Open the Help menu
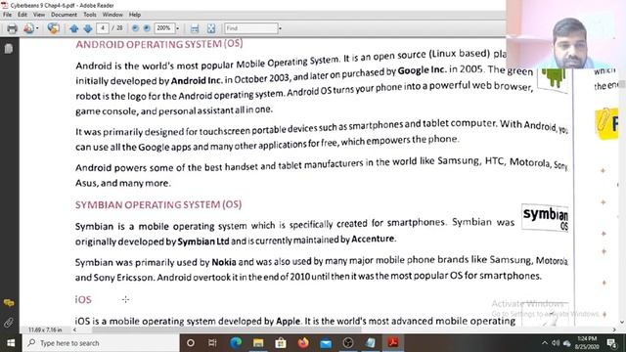 (135, 15)
